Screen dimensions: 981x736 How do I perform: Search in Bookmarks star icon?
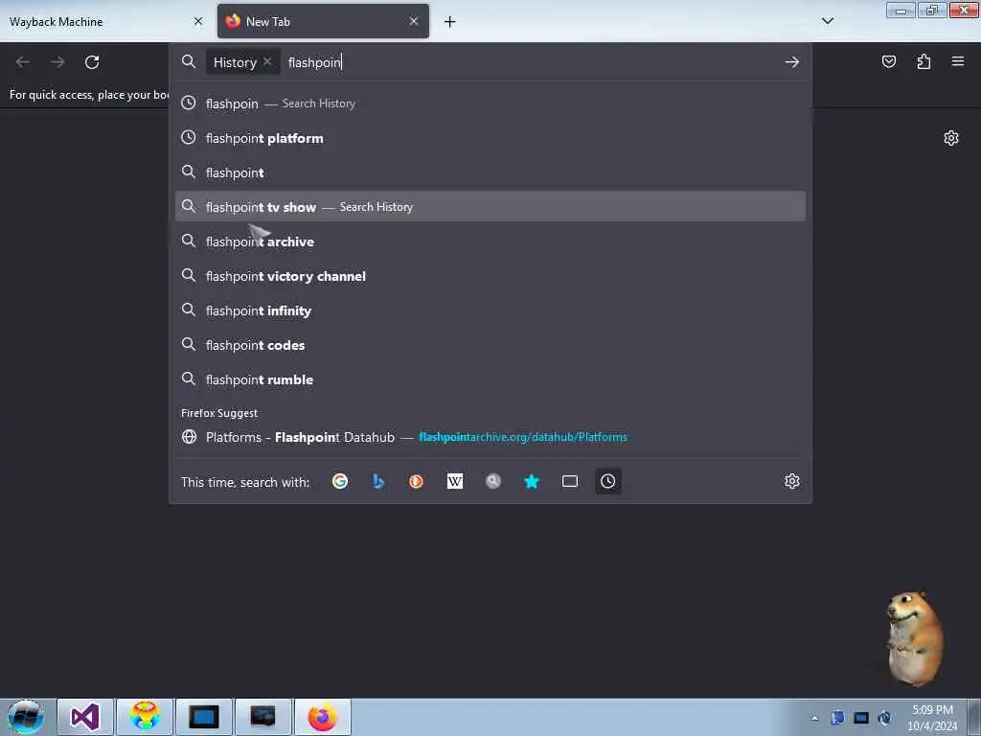tap(531, 481)
